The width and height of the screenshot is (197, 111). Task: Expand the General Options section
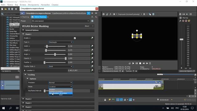click(x=23, y=30)
